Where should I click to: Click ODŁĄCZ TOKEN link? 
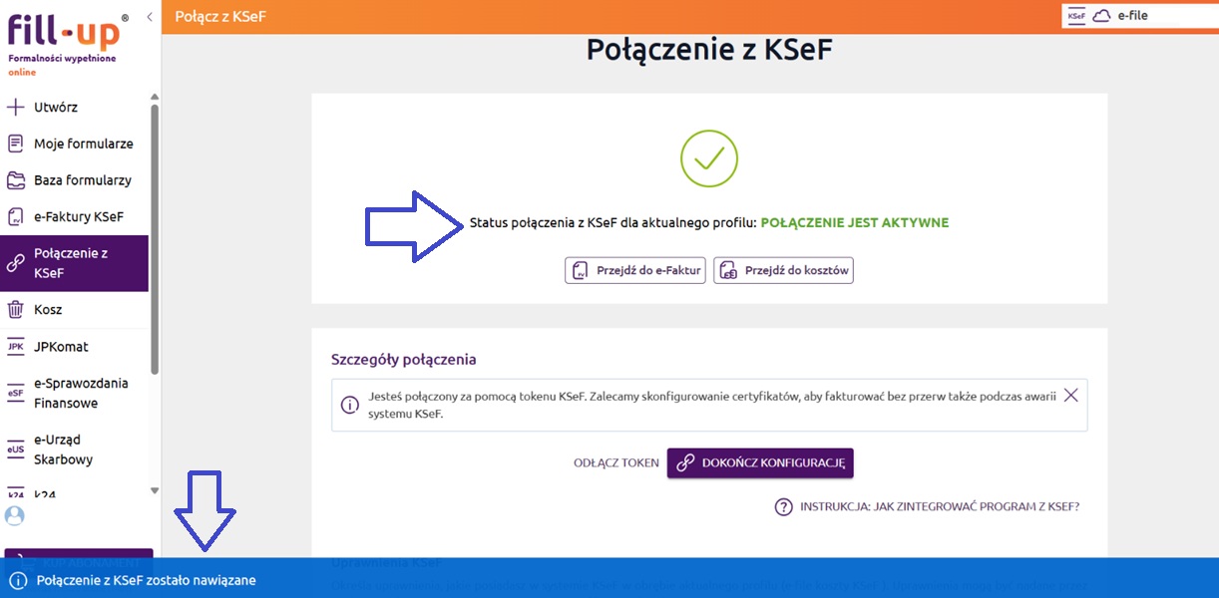615,463
